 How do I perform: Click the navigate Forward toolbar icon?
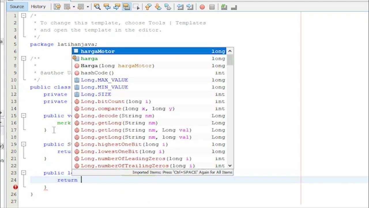[81, 7]
